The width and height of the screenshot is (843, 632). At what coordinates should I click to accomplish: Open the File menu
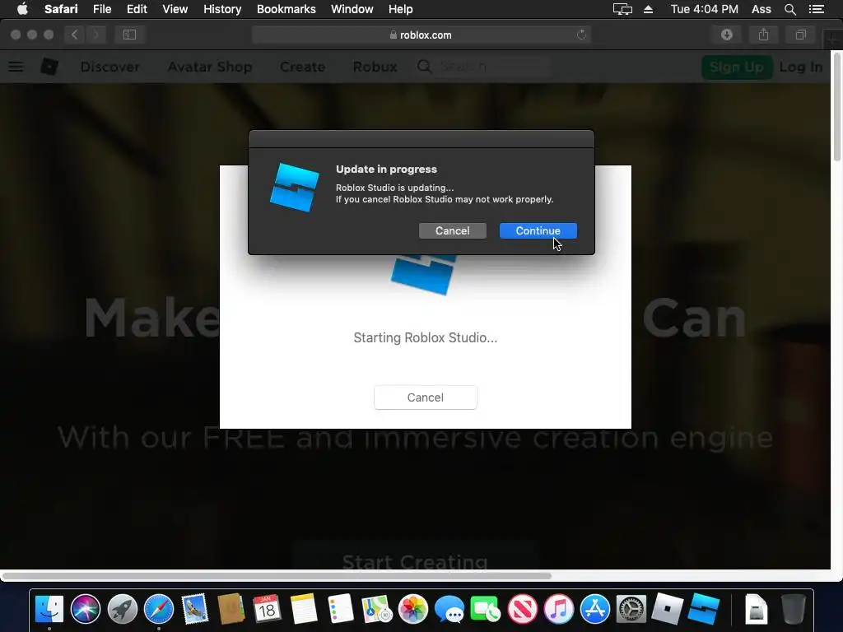[x=102, y=9]
